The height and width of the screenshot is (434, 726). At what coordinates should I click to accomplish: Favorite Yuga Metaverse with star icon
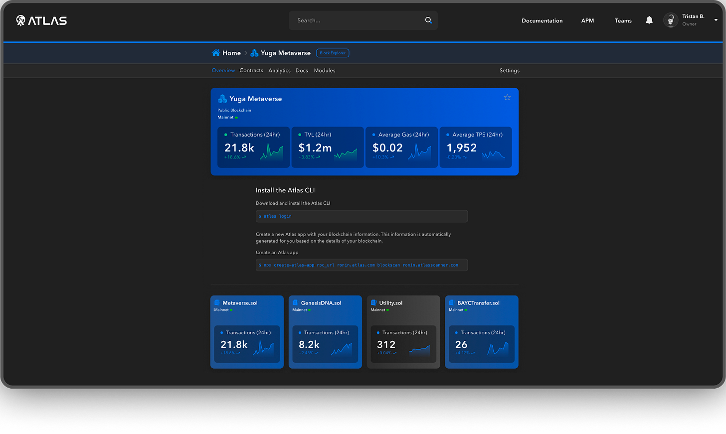(507, 98)
